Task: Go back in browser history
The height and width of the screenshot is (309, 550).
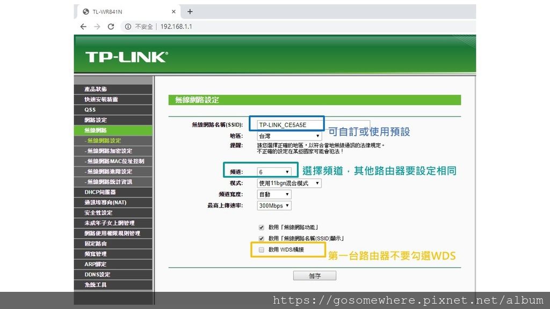Action: tap(83, 27)
